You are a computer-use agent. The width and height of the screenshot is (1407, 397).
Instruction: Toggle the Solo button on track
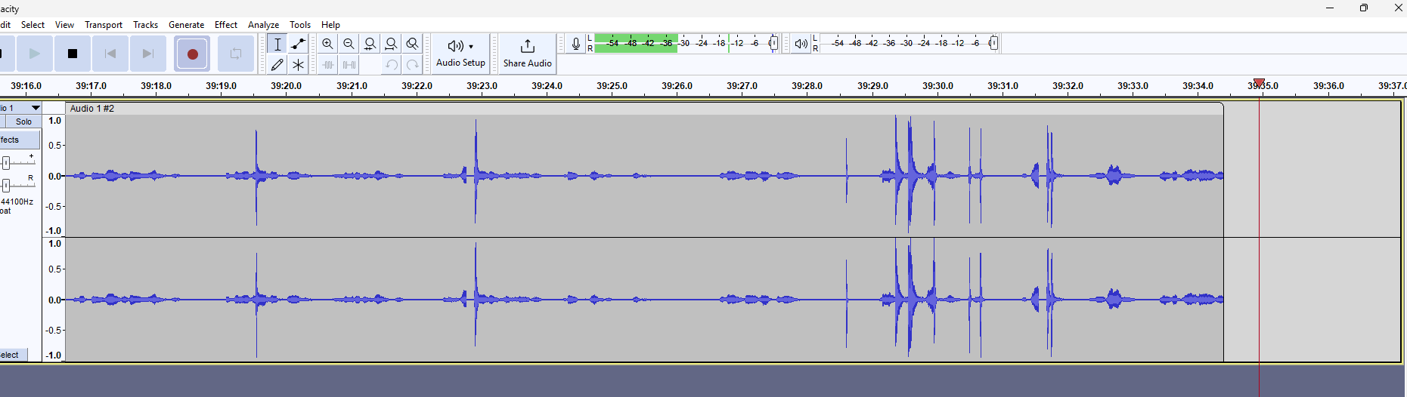pyautogui.click(x=23, y=122)
